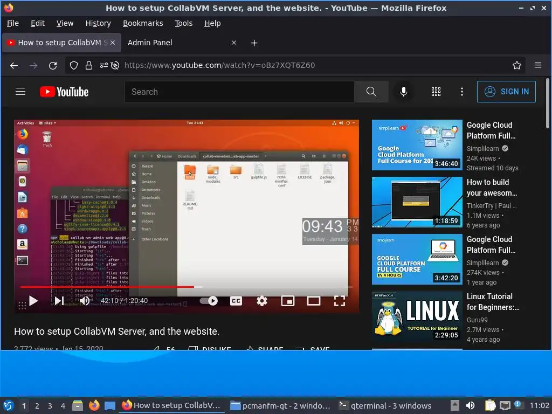
Task: Open the system volume icon in tray
Action: click(470, 405)
